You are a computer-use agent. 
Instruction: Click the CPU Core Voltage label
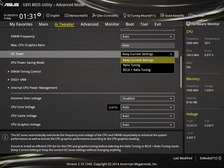tap(23, 107)
